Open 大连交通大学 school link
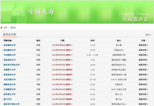This screenshot has height=106, width=154. [10, 79]
